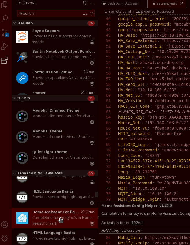Viewport: 190px width, 245px height.
Task: Refresh the extensions list
Action: pyautogui.click(x=85, y=3)
